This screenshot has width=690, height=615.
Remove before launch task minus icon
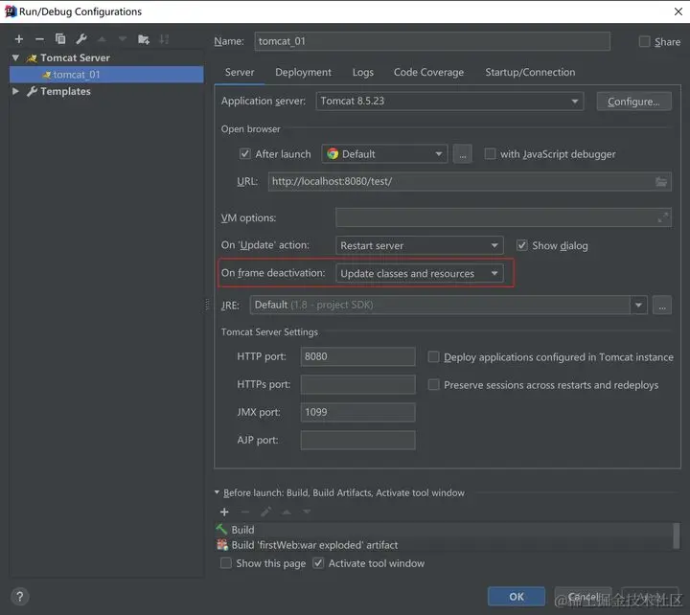click(245, 512)
